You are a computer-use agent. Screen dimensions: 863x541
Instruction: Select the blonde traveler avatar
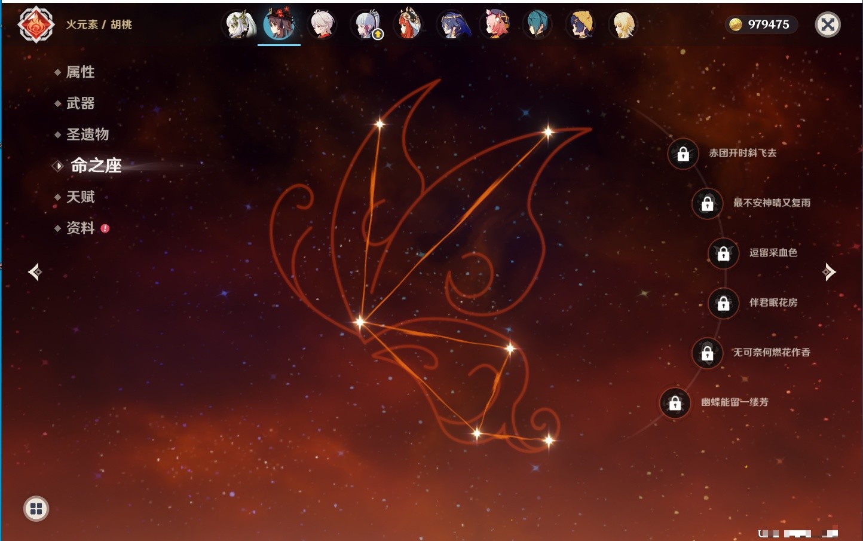pos(623,25)
